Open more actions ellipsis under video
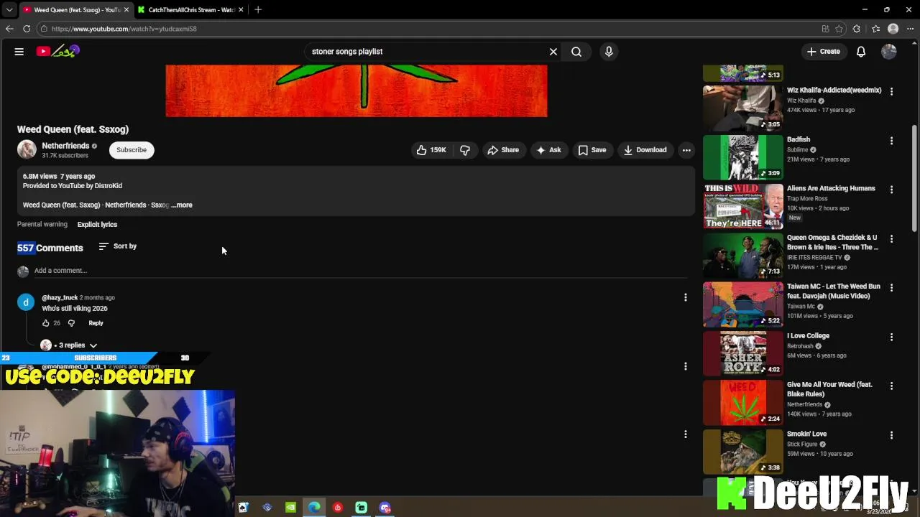This screenshot has width=920, height=517. point(686,150)
